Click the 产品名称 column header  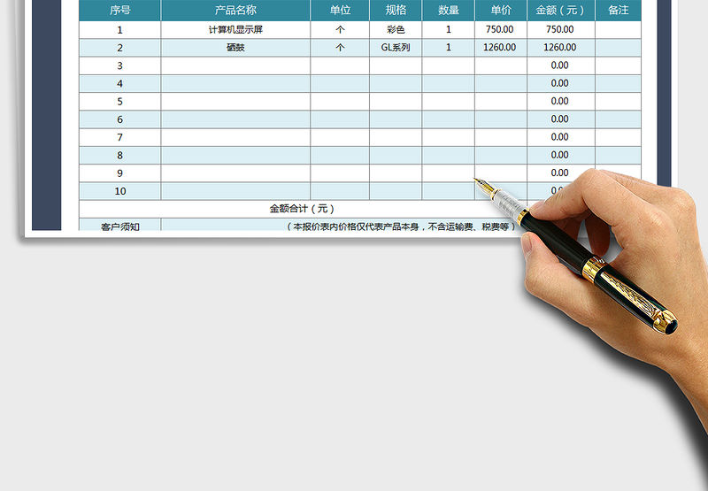click(235, 11)
